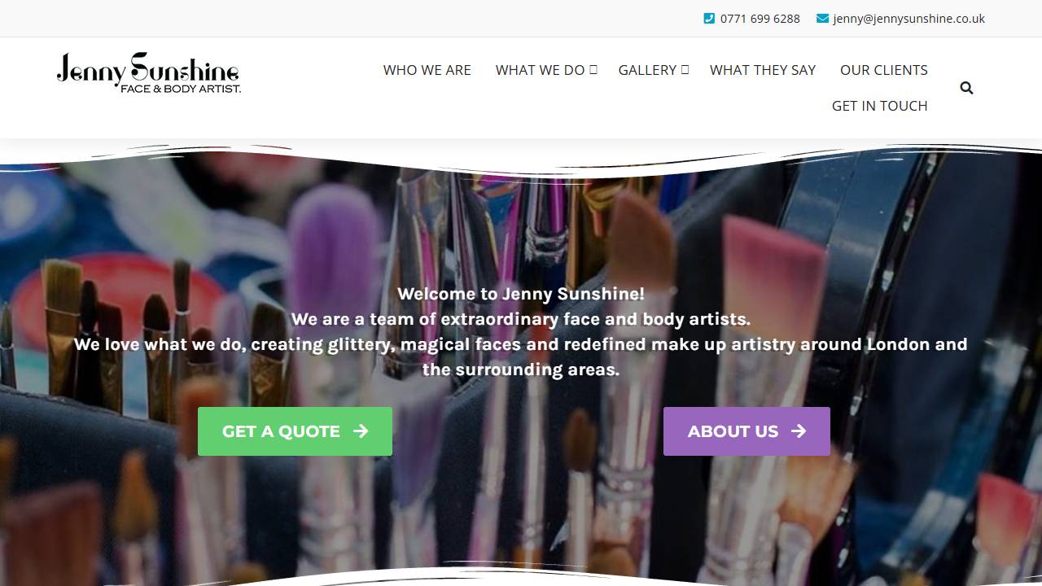Click the arrow icon in About Us
The image size is (1042, 586).
click(x=799, y=431)
